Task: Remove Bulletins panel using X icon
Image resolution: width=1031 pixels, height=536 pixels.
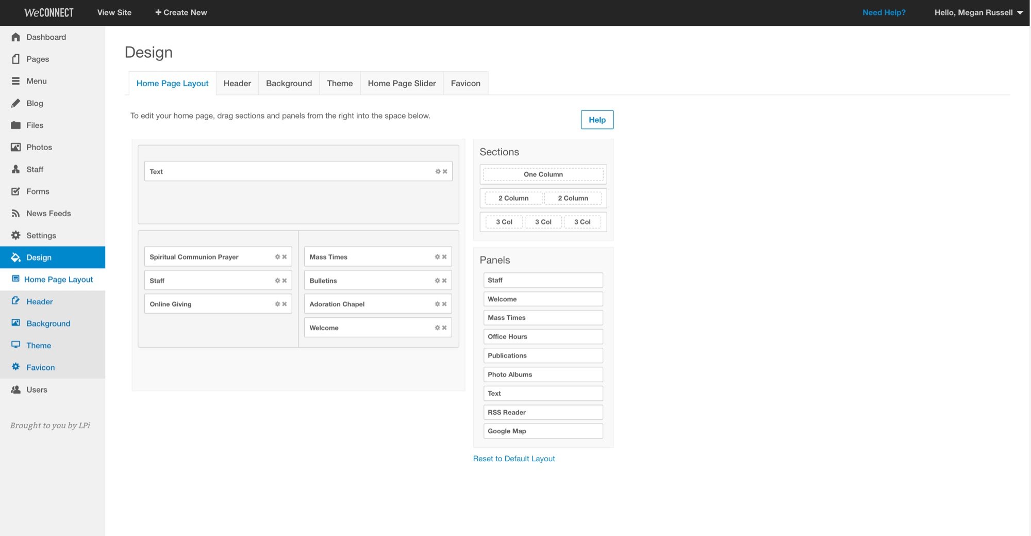Action: coord(444,281)
